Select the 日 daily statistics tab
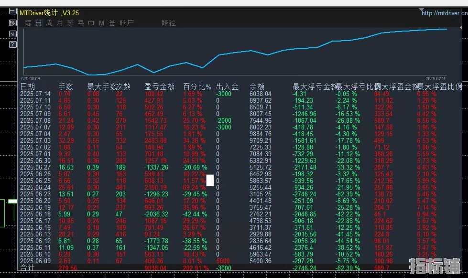The width and height of the screenshot is (468, 278). (39, 23)
